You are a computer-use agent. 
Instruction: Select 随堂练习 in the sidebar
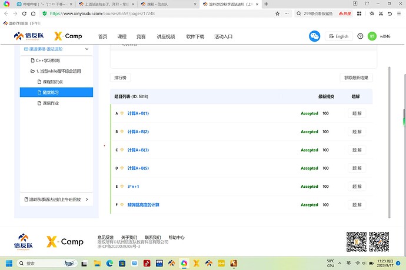[x=56, y=92]
